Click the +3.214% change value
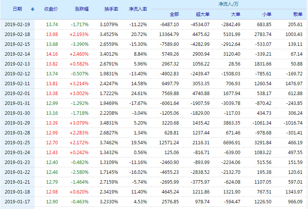Viewport: 308px width, 209px height. (x=80, y=83)
